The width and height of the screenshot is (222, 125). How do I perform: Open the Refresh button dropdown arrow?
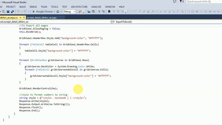tap(61, 12)
